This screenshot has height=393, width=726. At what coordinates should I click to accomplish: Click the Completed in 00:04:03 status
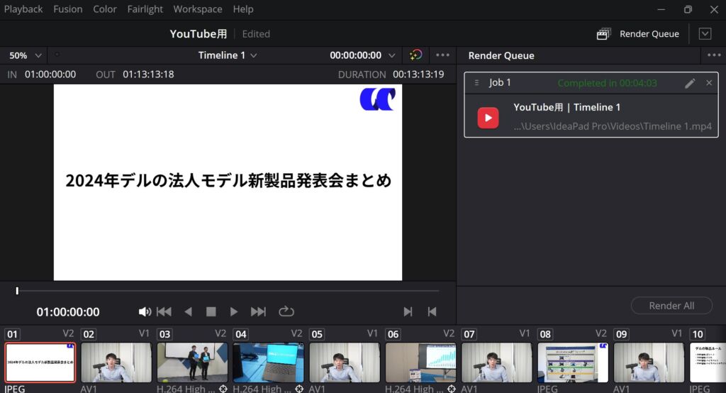(607, 83)
